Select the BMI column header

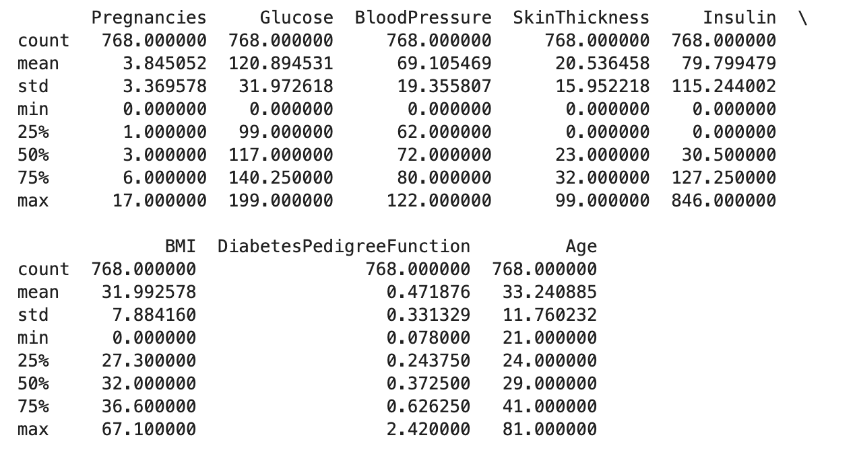181,247
